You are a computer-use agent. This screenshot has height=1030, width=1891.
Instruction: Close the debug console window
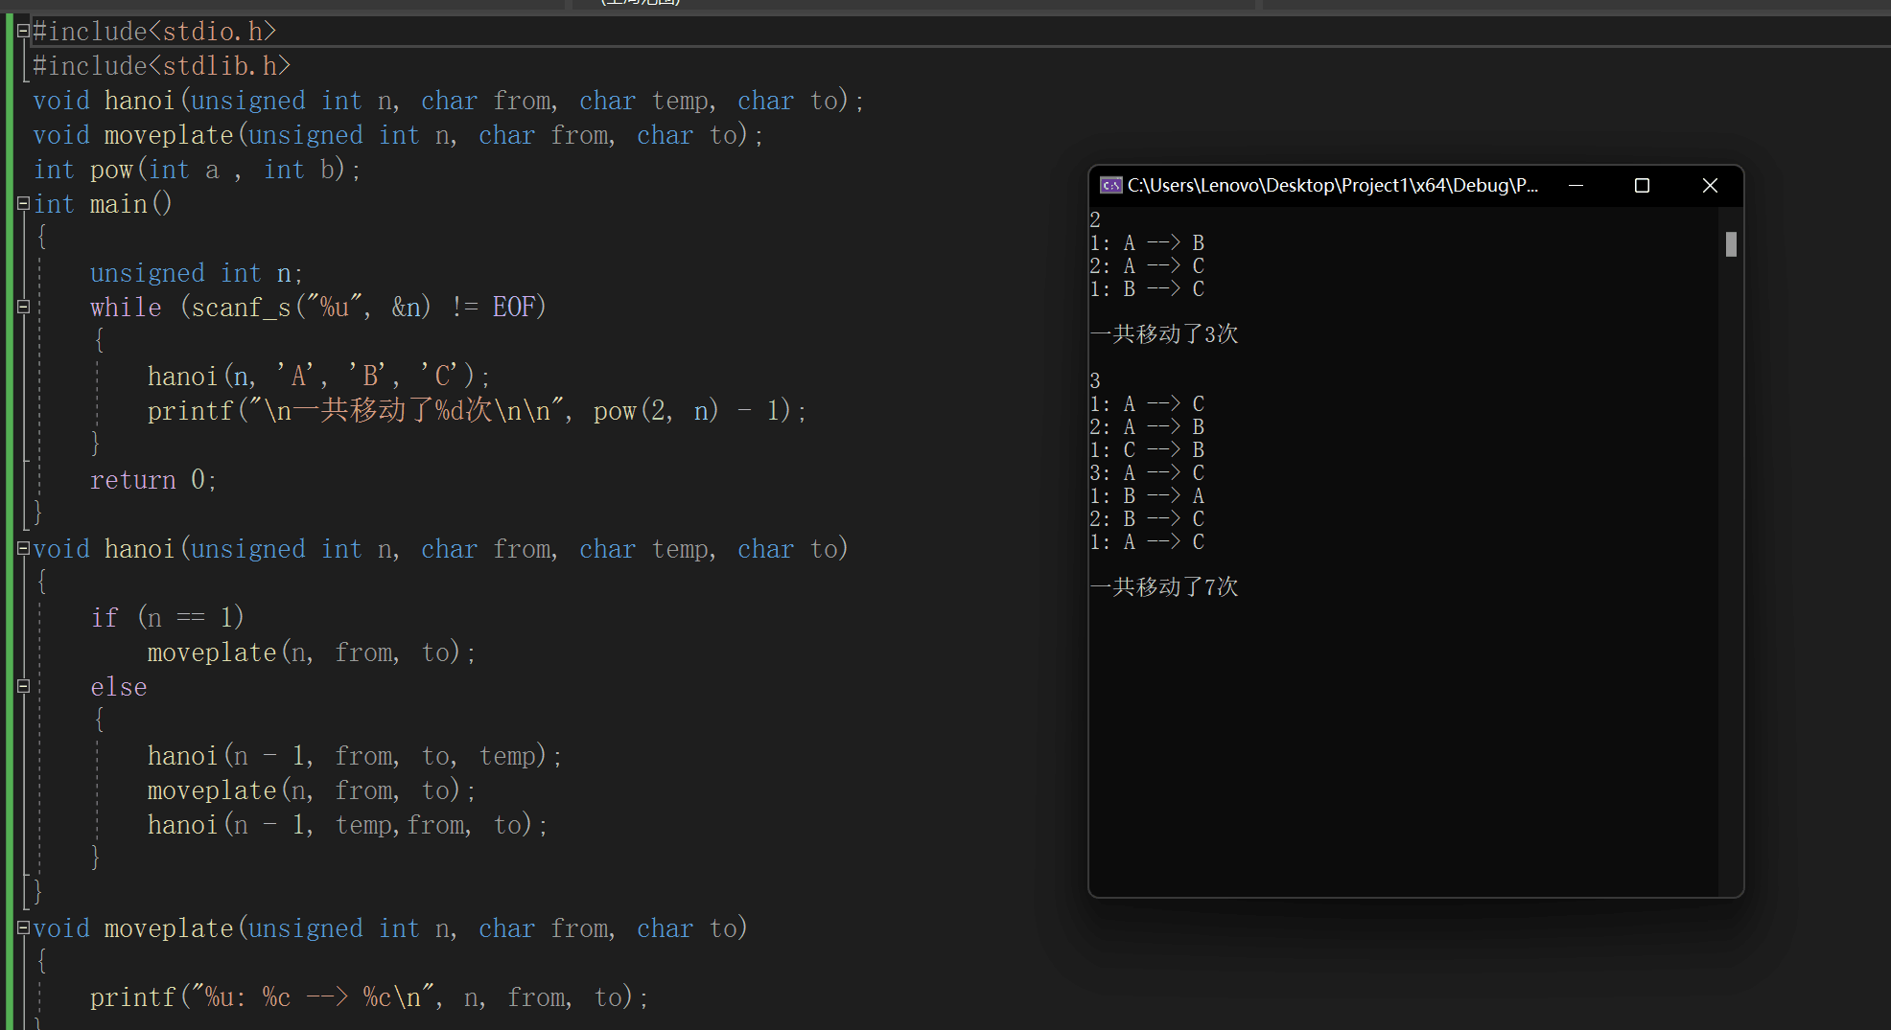coord(1710,185)
